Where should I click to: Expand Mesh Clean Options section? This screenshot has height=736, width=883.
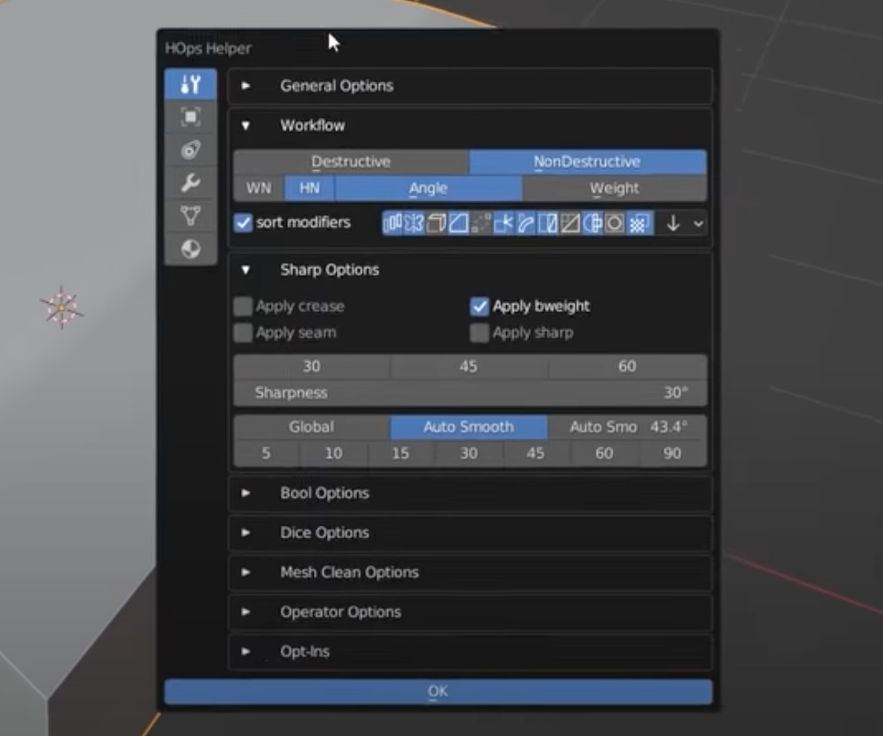pos(246,572)
